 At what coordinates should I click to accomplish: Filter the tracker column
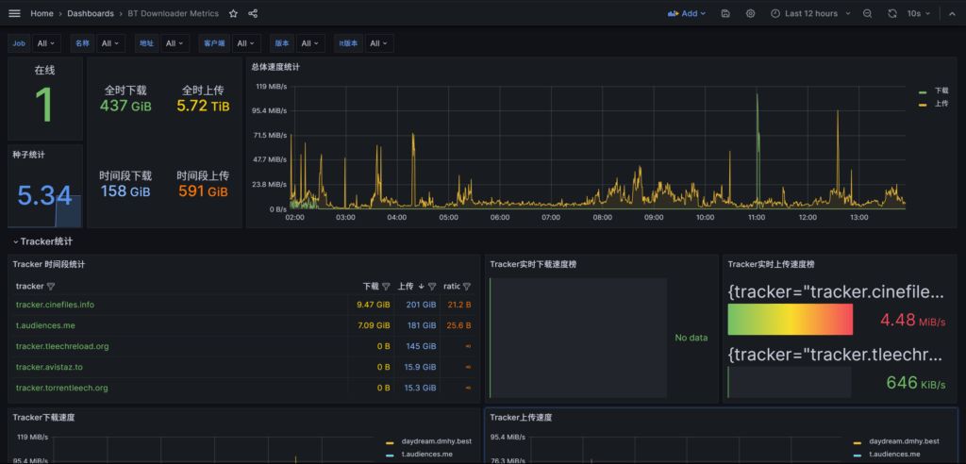(51, 287)
